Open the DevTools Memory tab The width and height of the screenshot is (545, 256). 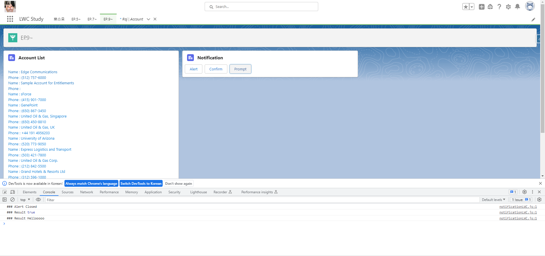132,192
